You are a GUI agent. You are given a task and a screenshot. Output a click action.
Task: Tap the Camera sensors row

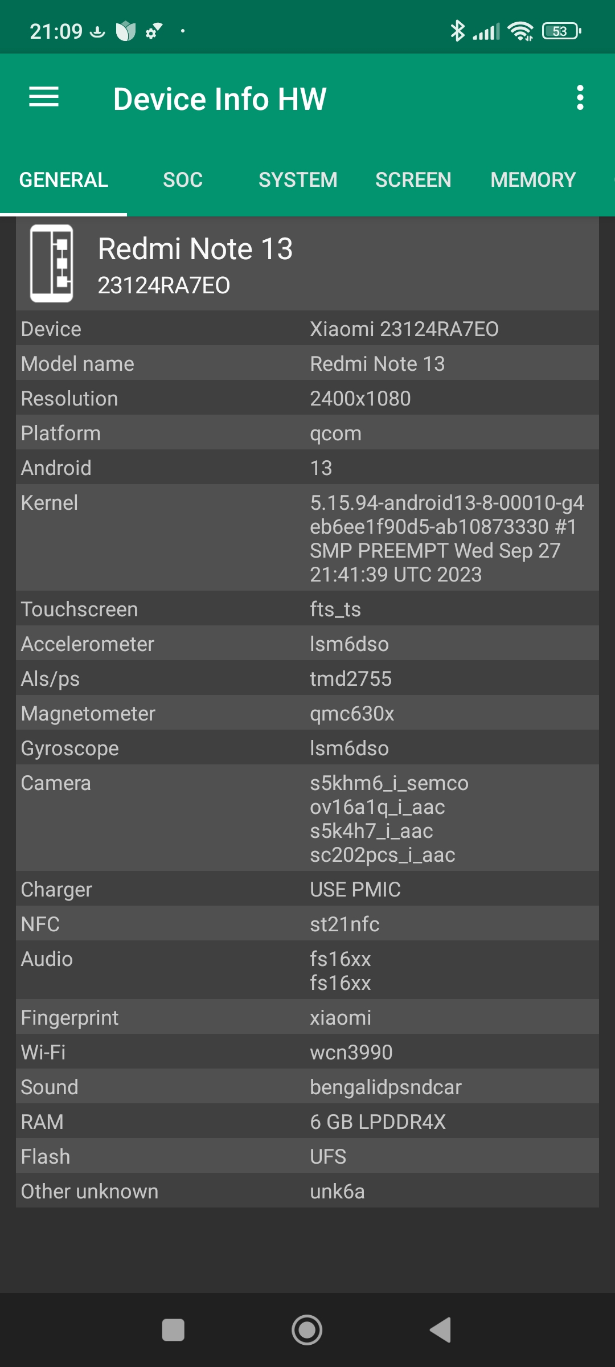pyautogui.click(x=307, y=818)
